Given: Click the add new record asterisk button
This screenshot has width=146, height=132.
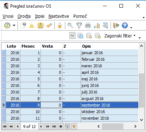Looking at the screenshot, I should (x=61, y=127).
